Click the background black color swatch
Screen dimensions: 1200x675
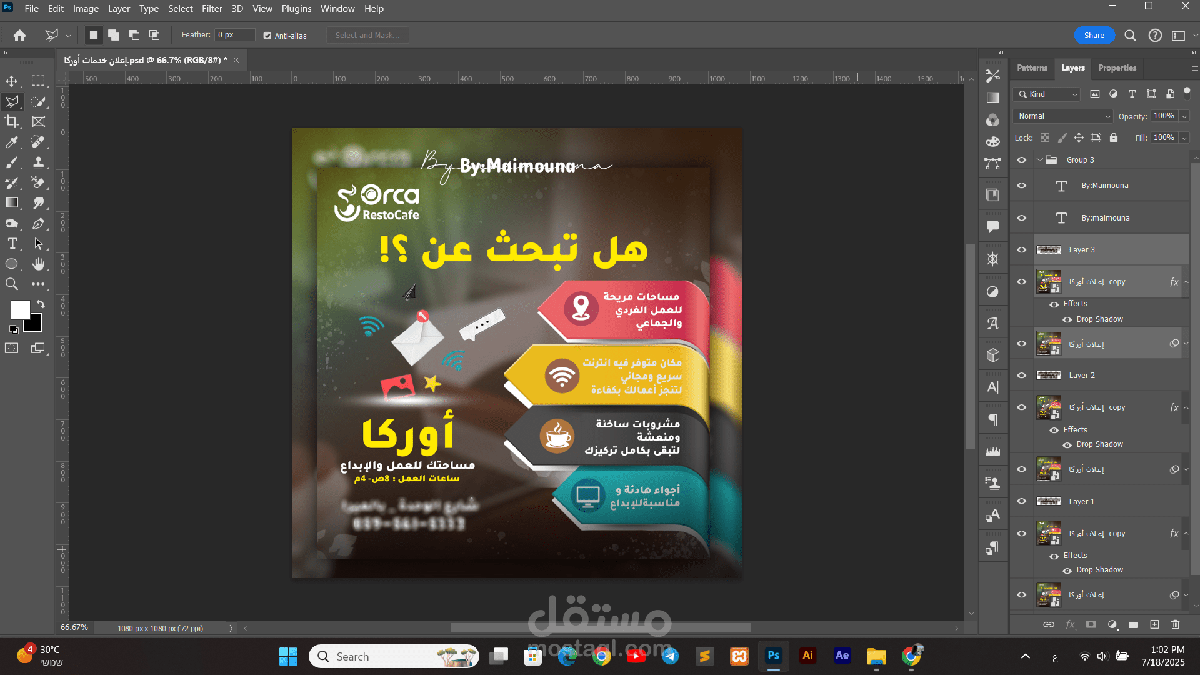tap(35, 325)
